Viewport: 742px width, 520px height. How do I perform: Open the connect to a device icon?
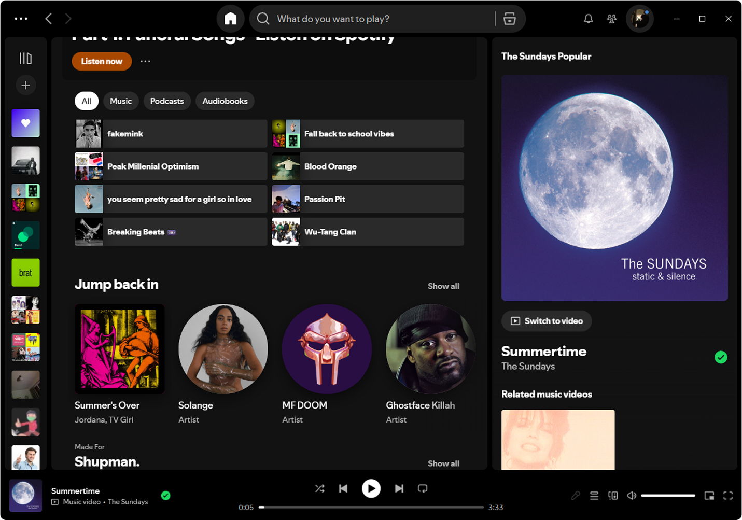point(613,496)
